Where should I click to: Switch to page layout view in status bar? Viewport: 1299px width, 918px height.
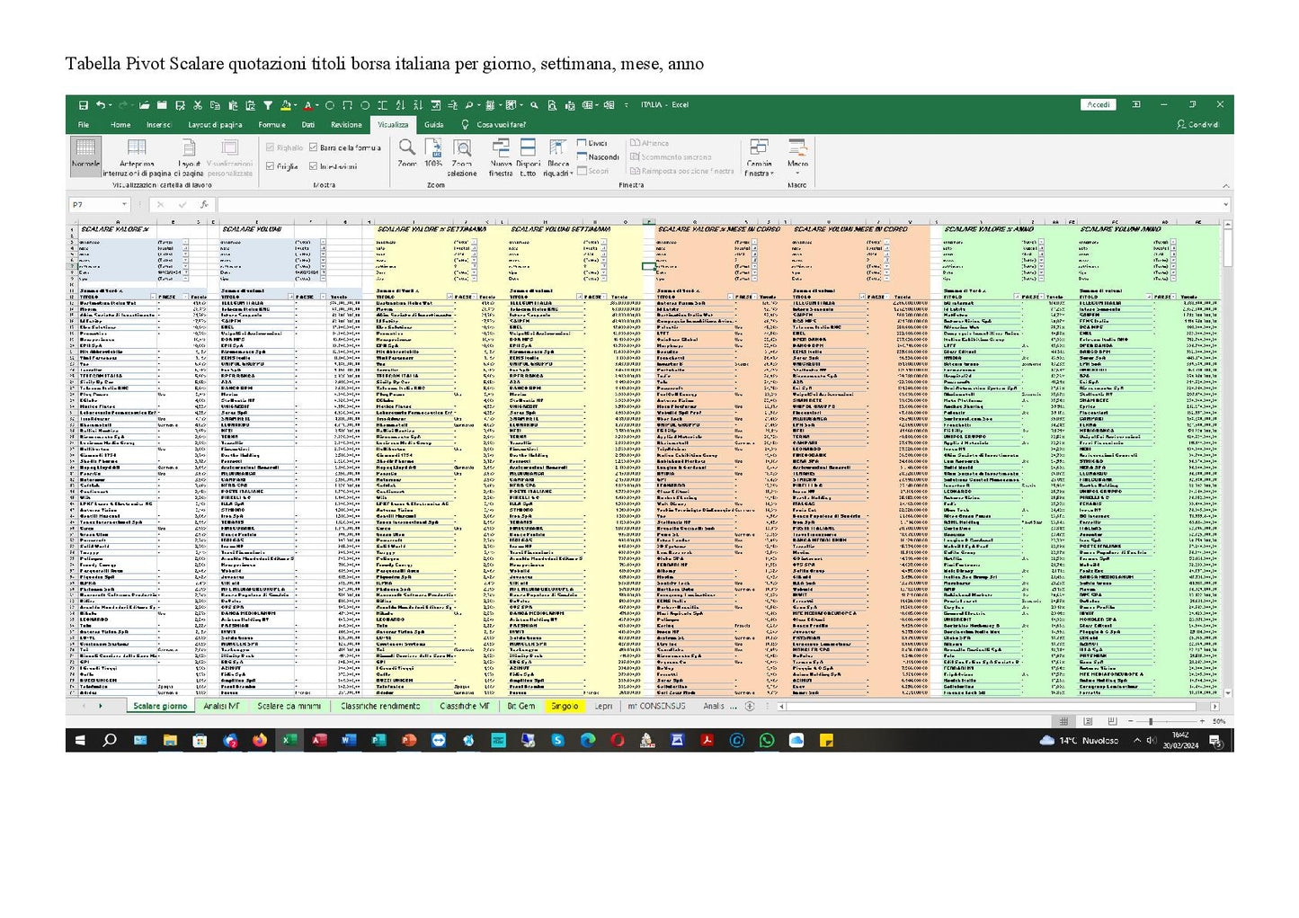coord(1088,721)
